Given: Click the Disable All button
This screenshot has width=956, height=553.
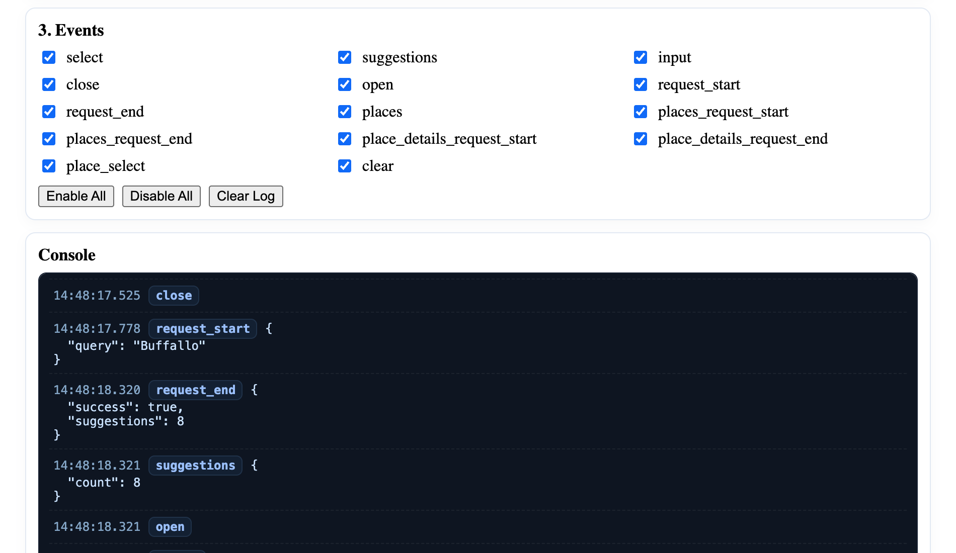Looking at the screenshot, I should (161, 196).
